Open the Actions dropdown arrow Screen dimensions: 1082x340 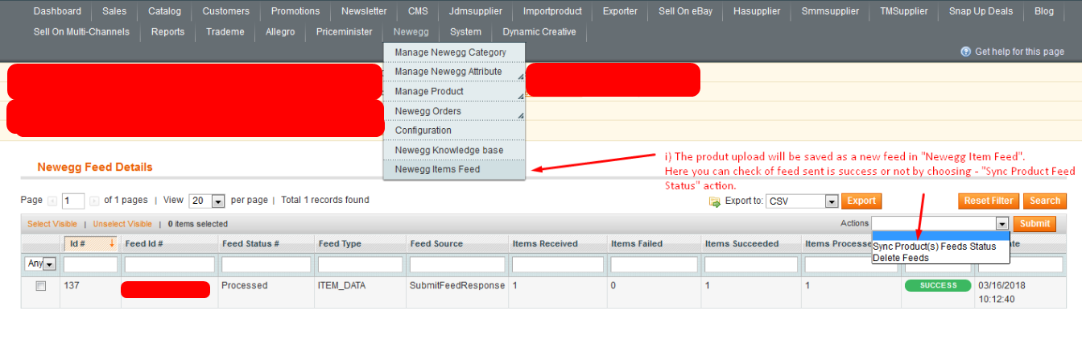[x=1002, y=224]
